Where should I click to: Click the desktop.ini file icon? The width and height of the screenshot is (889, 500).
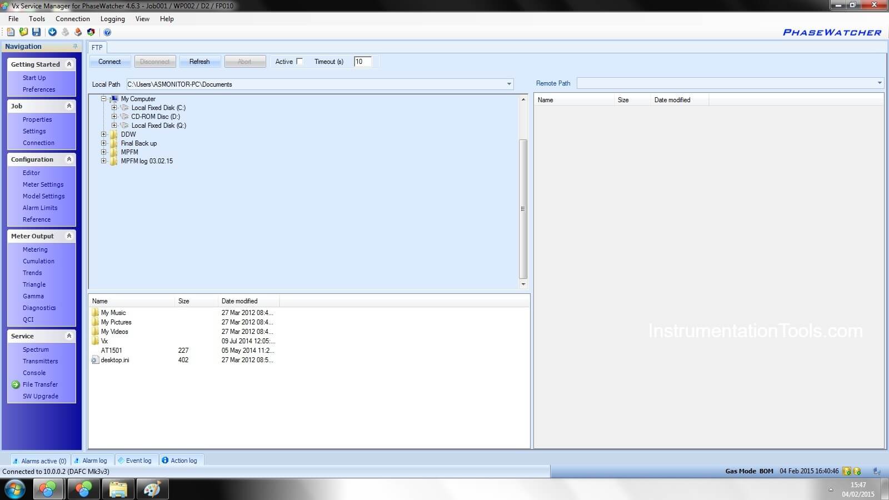[95, 360]
